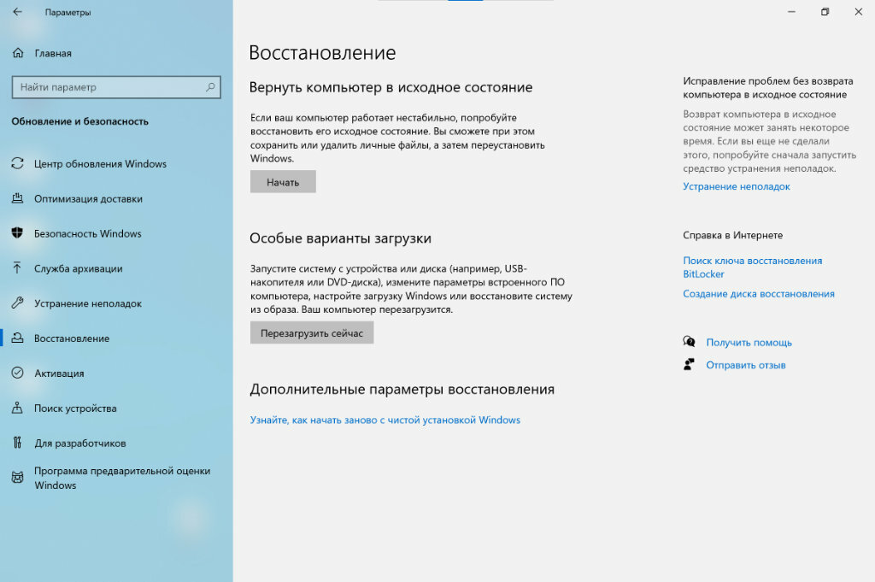
Task: Open Устранение неполадок link on right panel
Action: pos(736,186)
